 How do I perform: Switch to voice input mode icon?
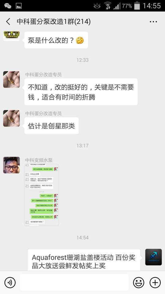[10, 283]
